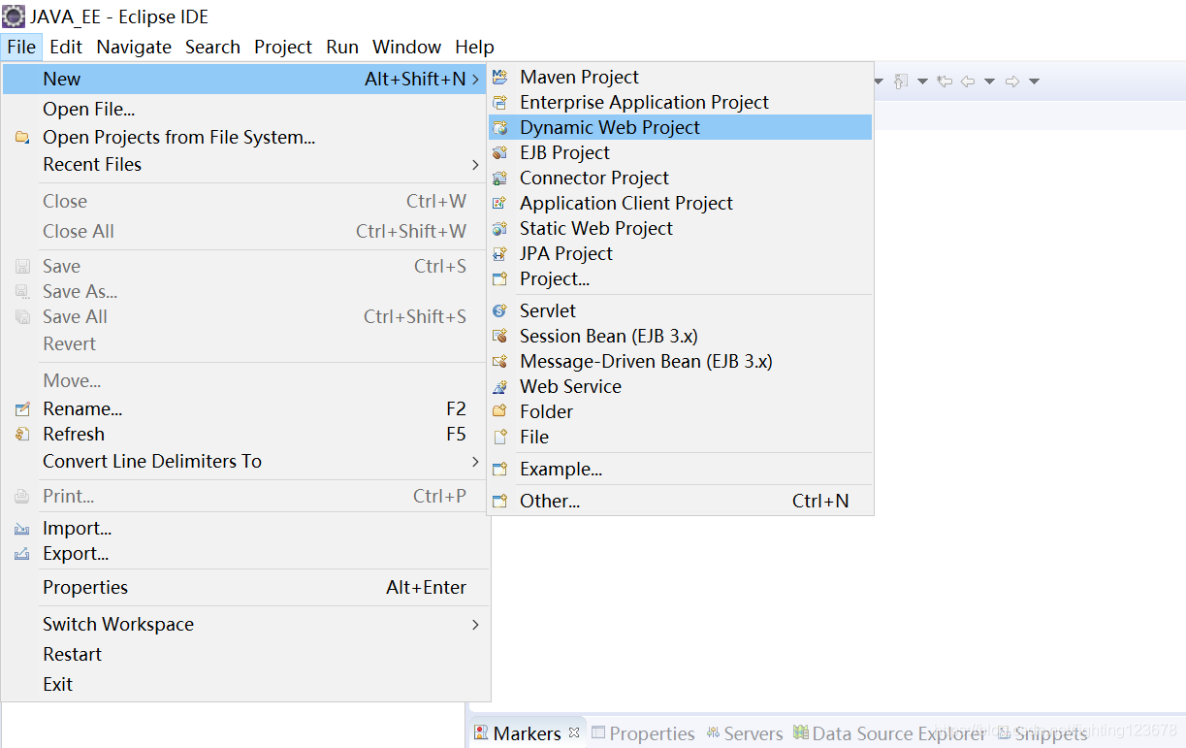Click the EJB Project icon
1186x748 pixels.
tap(500, 152)
